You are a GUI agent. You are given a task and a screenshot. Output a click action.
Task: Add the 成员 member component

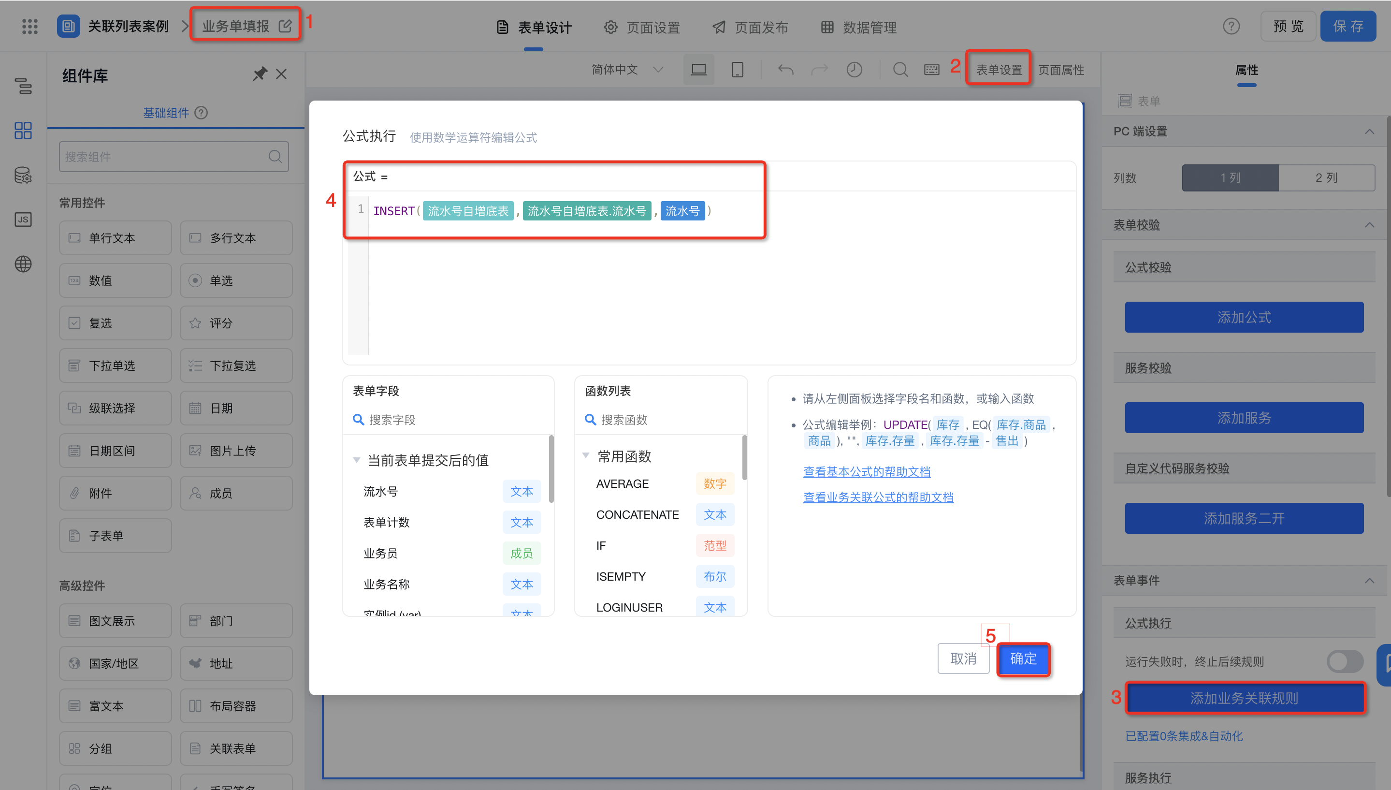[236, 493]
